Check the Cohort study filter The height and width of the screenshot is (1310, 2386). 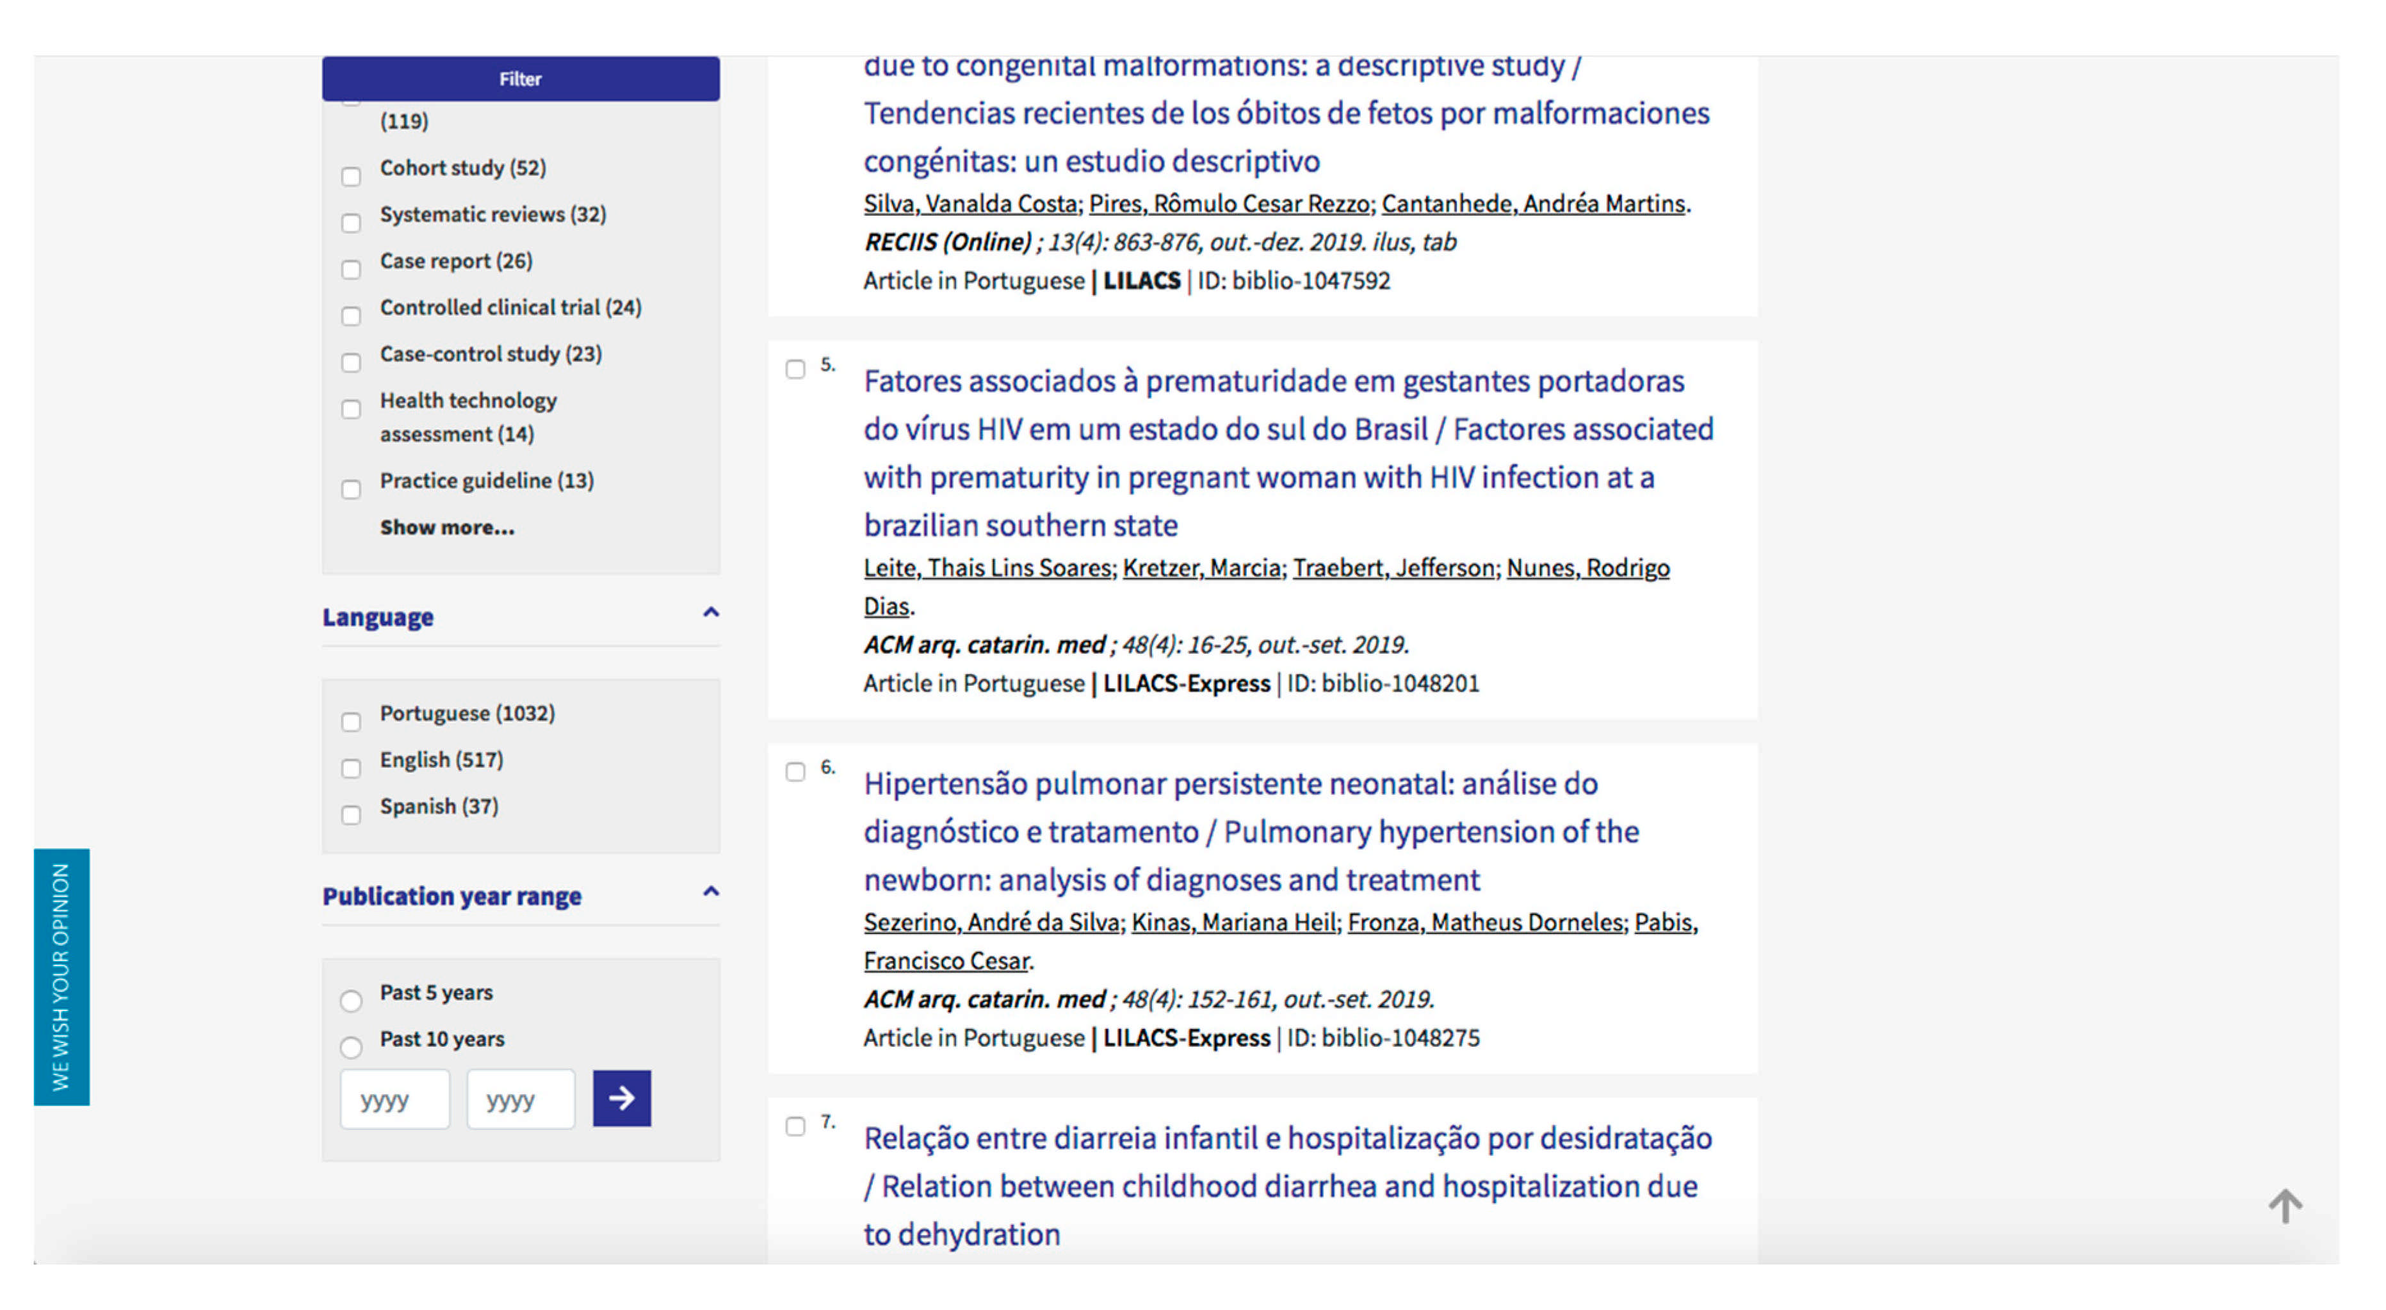(351, 176)
